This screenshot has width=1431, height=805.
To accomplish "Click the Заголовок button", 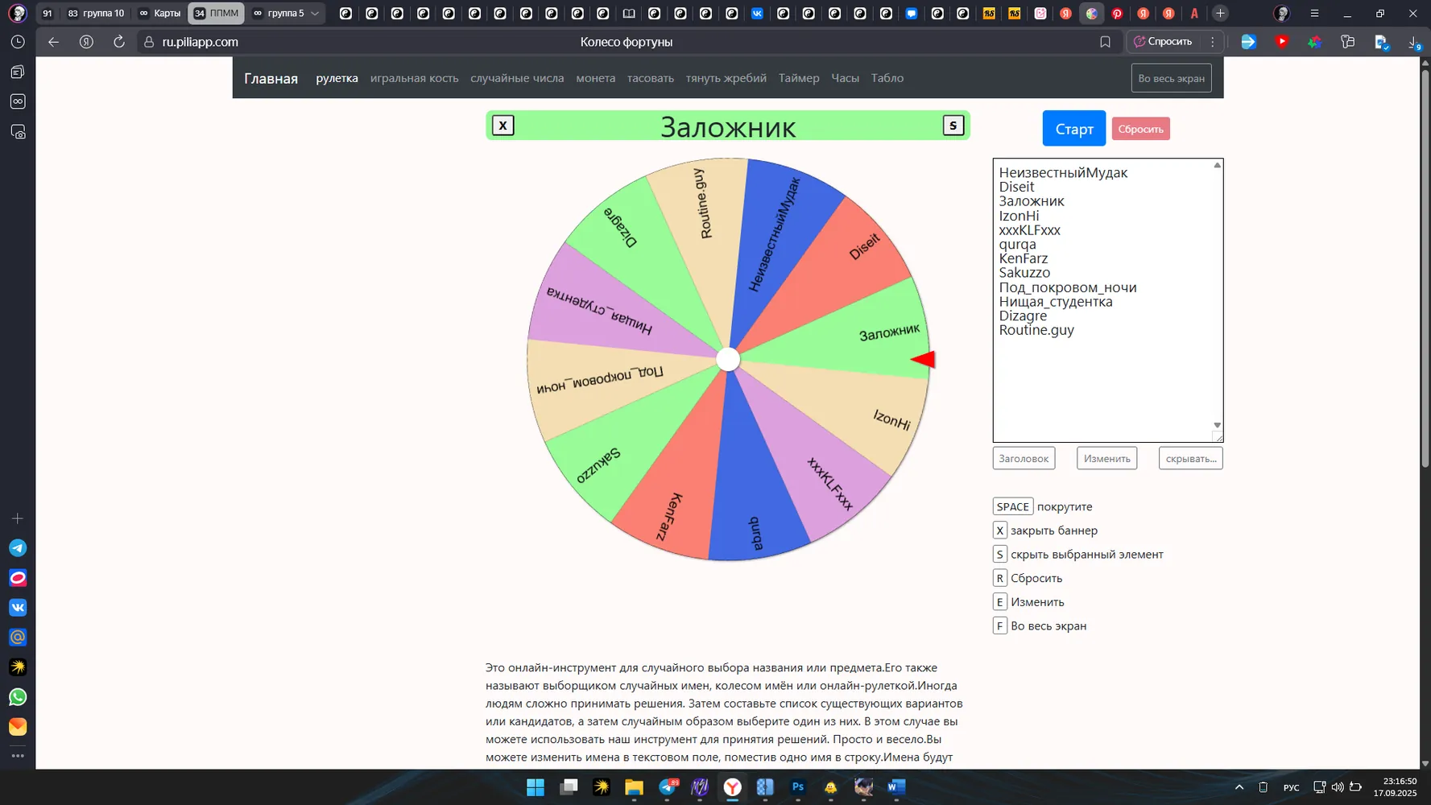I will [x=1024, y=458].
